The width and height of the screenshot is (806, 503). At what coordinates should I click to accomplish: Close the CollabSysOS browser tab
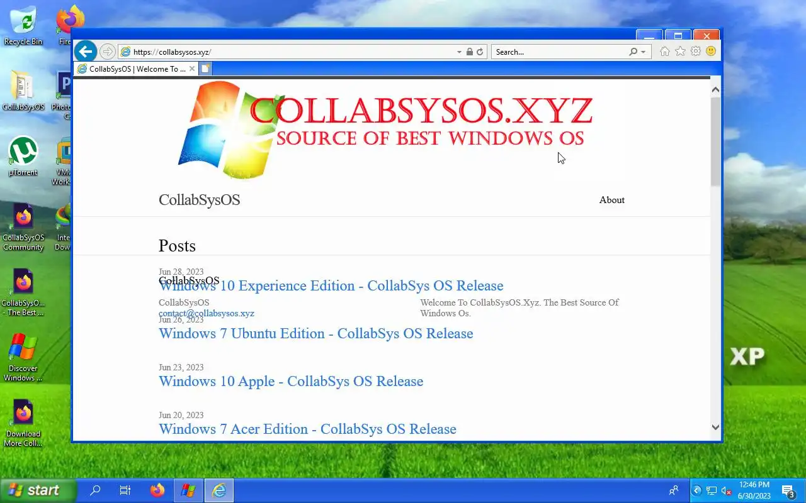pyautogui.click(x=192, y=69)
